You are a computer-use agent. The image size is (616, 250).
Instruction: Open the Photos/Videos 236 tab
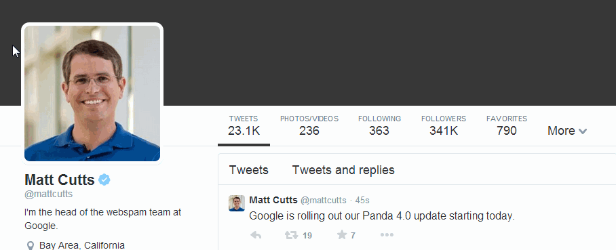[309, 125]
